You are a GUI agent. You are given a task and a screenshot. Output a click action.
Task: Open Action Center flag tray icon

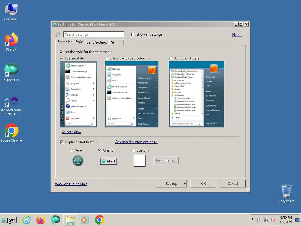click(259, 220)
